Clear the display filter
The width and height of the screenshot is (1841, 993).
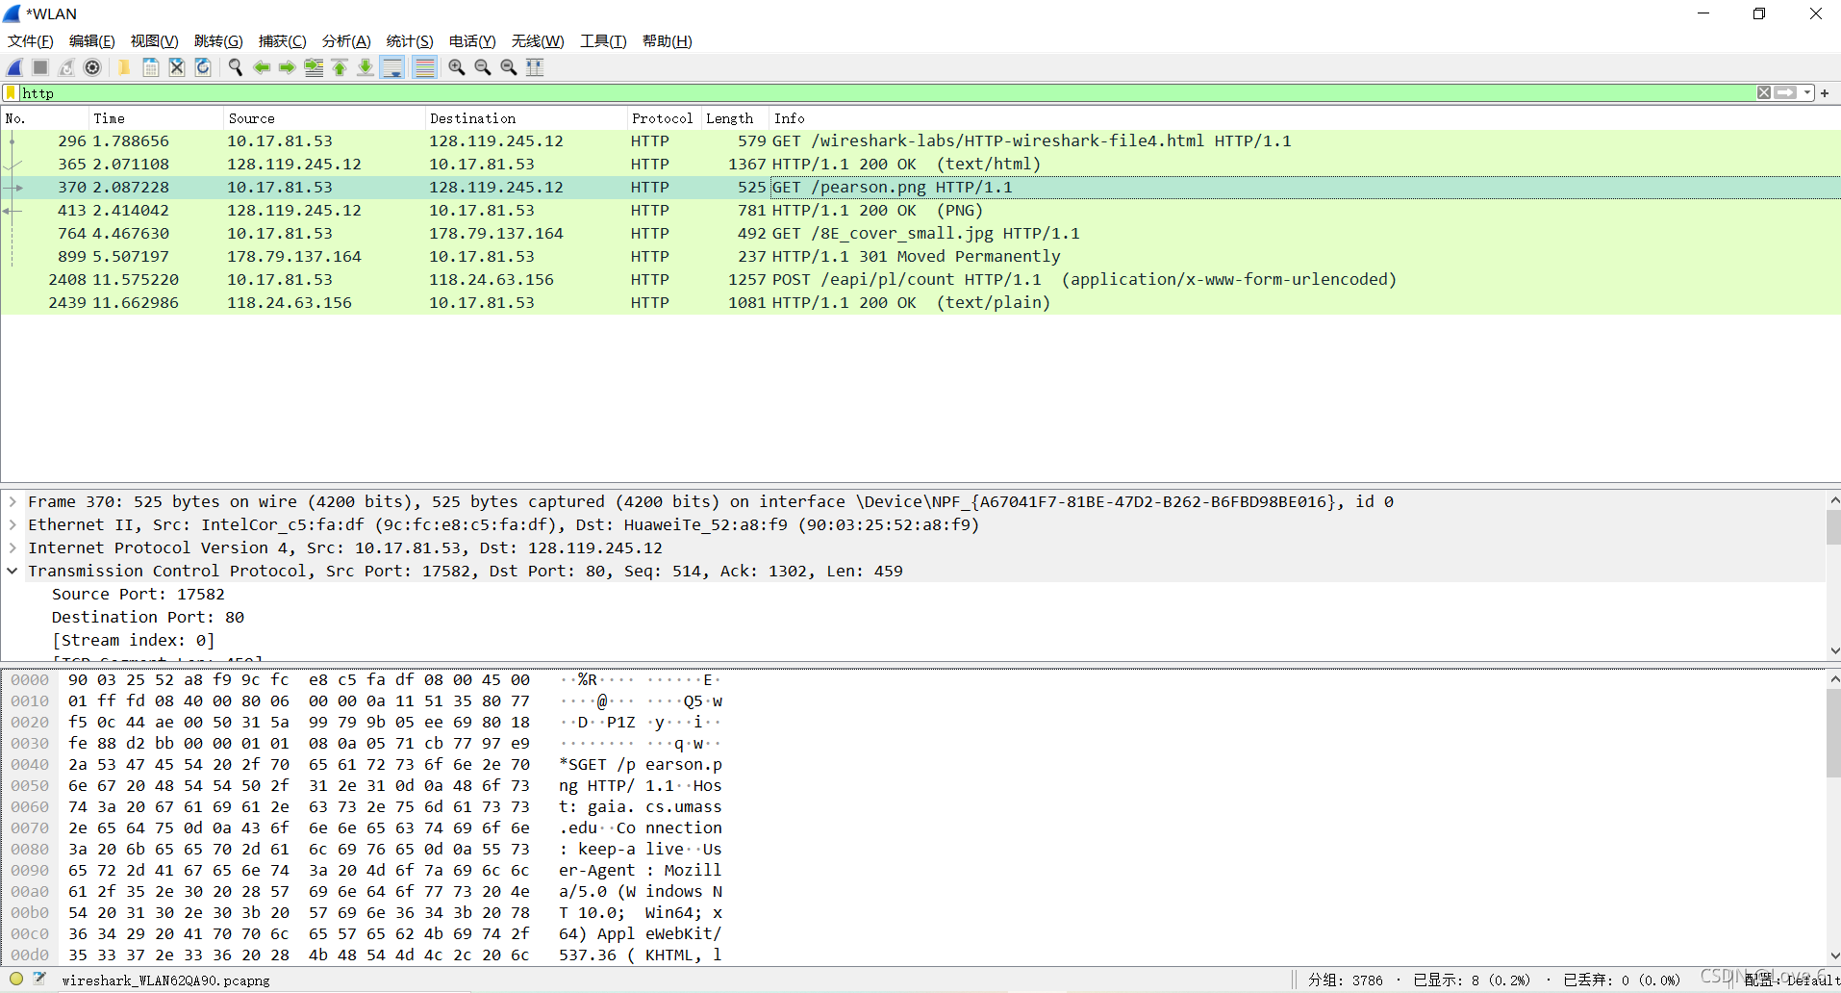[1764, 93]
